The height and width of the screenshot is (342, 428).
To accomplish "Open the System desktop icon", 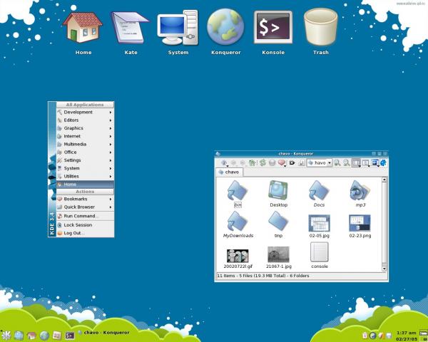I will pos(178,33).
